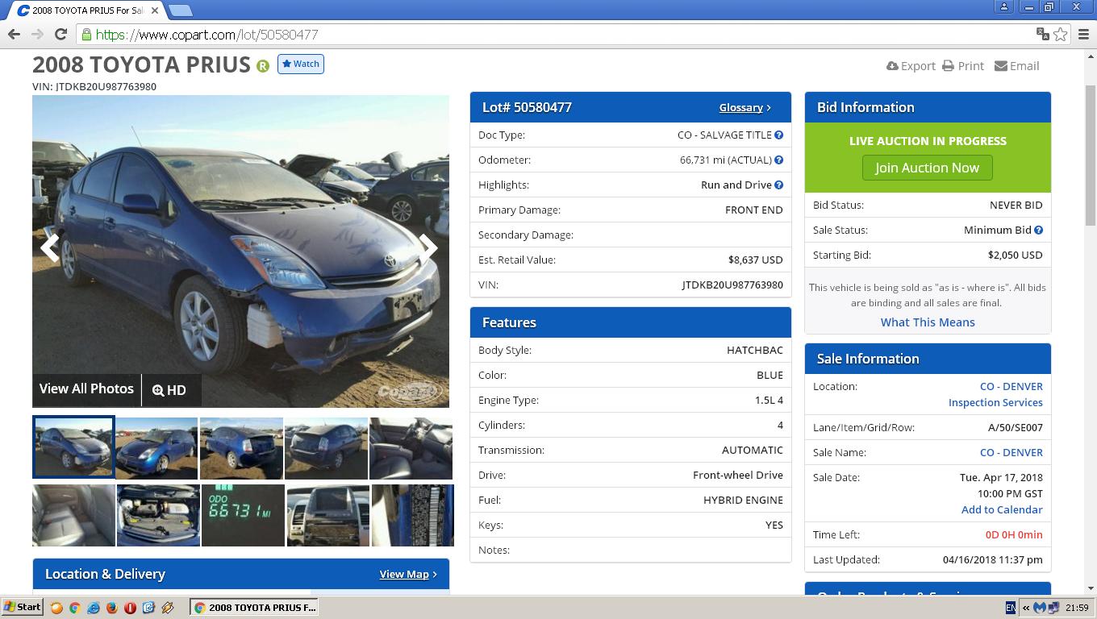Click the Odometer help question mark

pyautogui.click(x=778, y=160)
